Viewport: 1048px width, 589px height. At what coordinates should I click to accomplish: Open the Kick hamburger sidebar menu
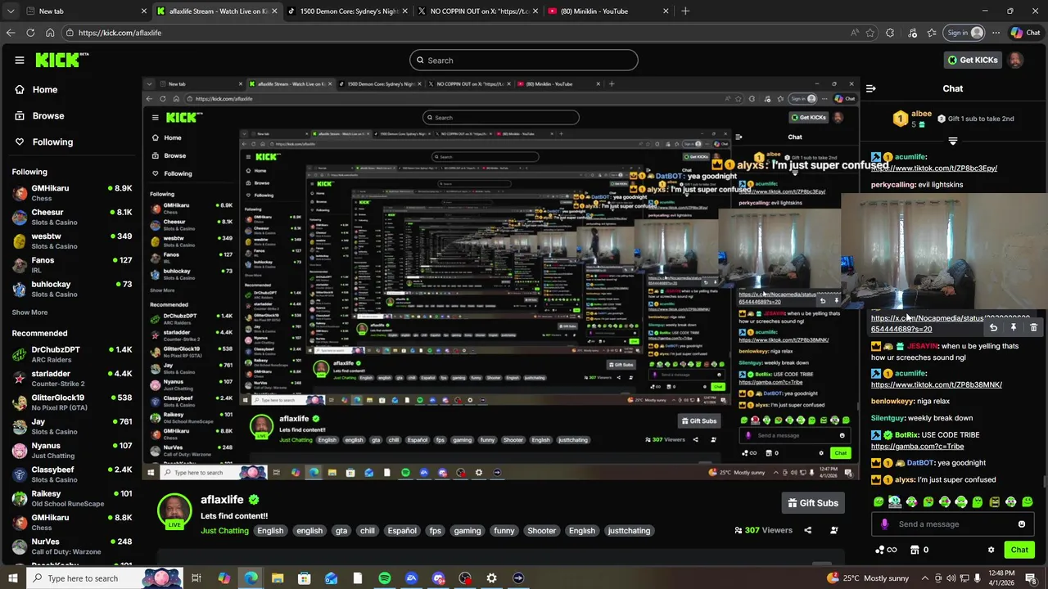click(19, 60)
